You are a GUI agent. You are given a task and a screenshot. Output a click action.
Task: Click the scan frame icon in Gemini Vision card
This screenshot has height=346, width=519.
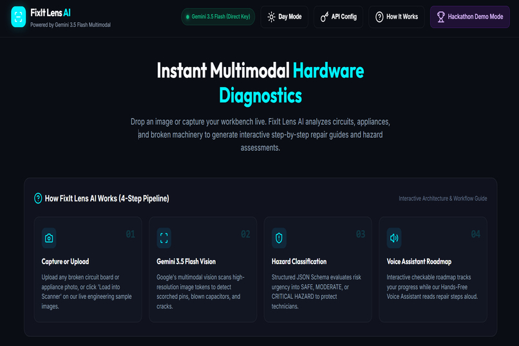[164, 238]
